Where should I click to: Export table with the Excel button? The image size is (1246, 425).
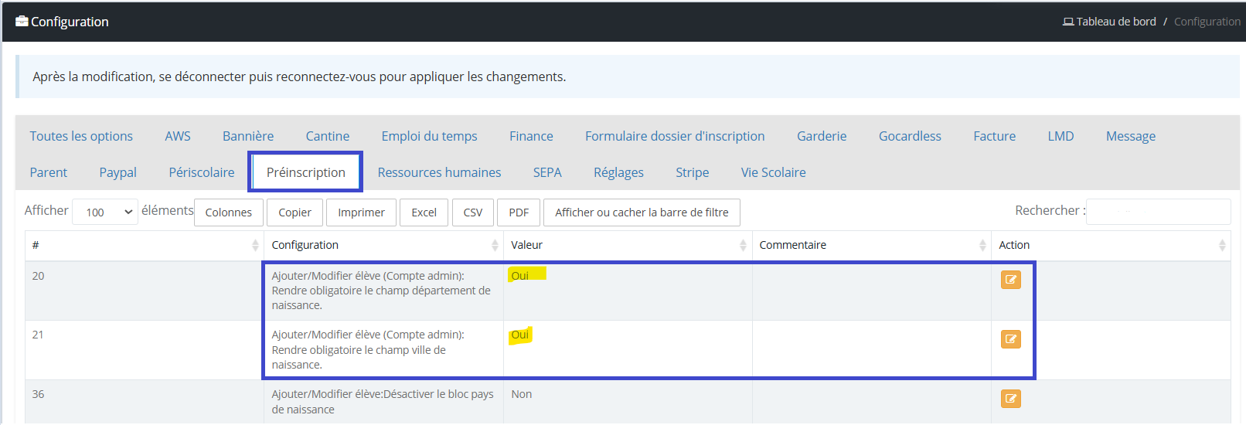click(424, 212)
